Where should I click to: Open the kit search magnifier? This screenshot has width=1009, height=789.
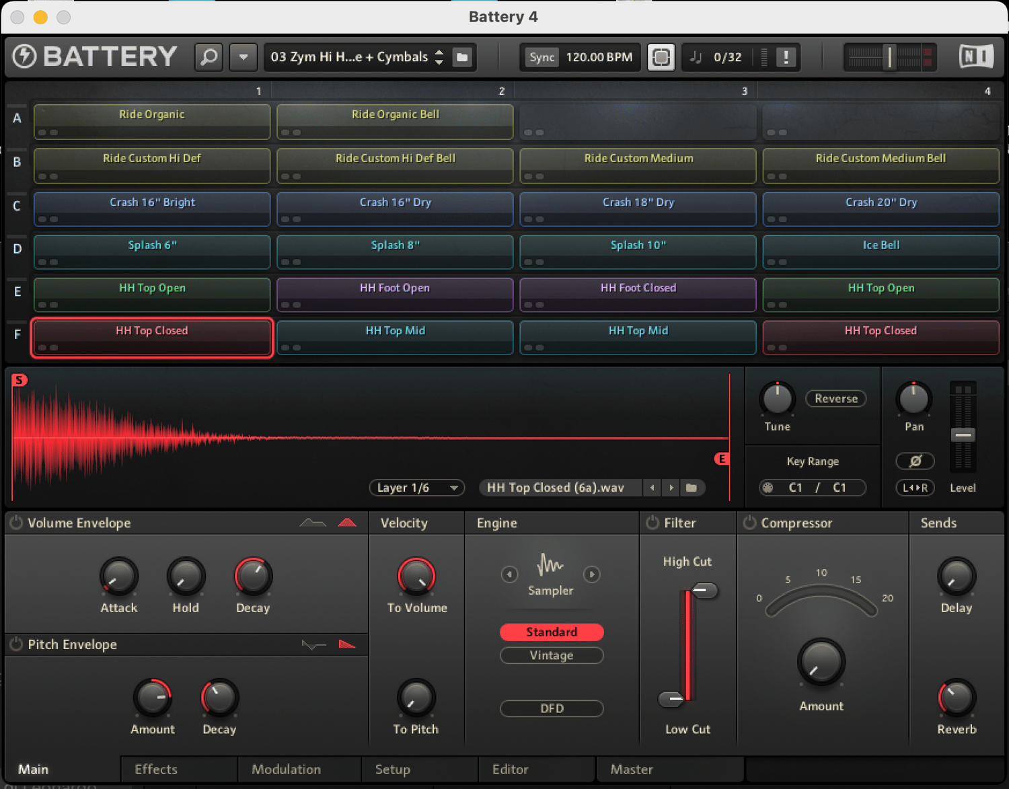[209, 57]
